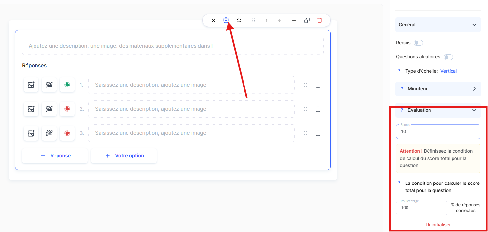Collapse the Evaluation section
Viewport: 488px width, 232px height.
click(x=474, y=110)
